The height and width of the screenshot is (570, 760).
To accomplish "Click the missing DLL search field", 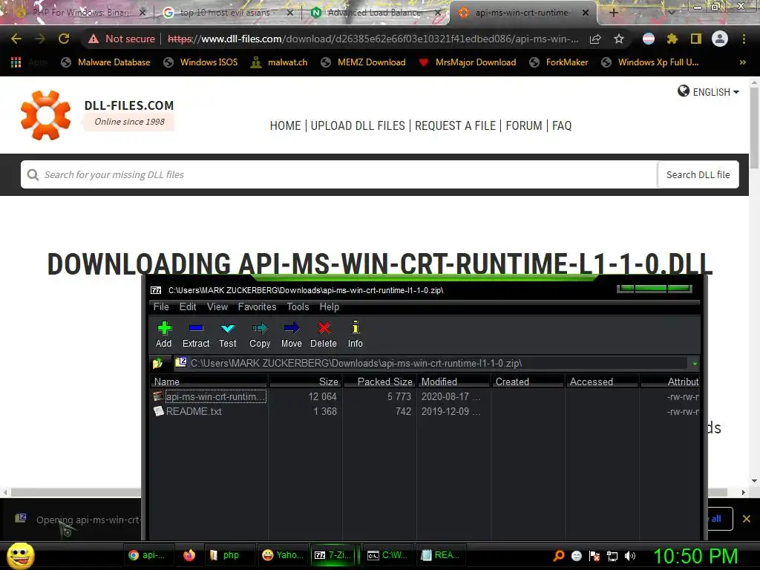I will (x=338, y=174).
